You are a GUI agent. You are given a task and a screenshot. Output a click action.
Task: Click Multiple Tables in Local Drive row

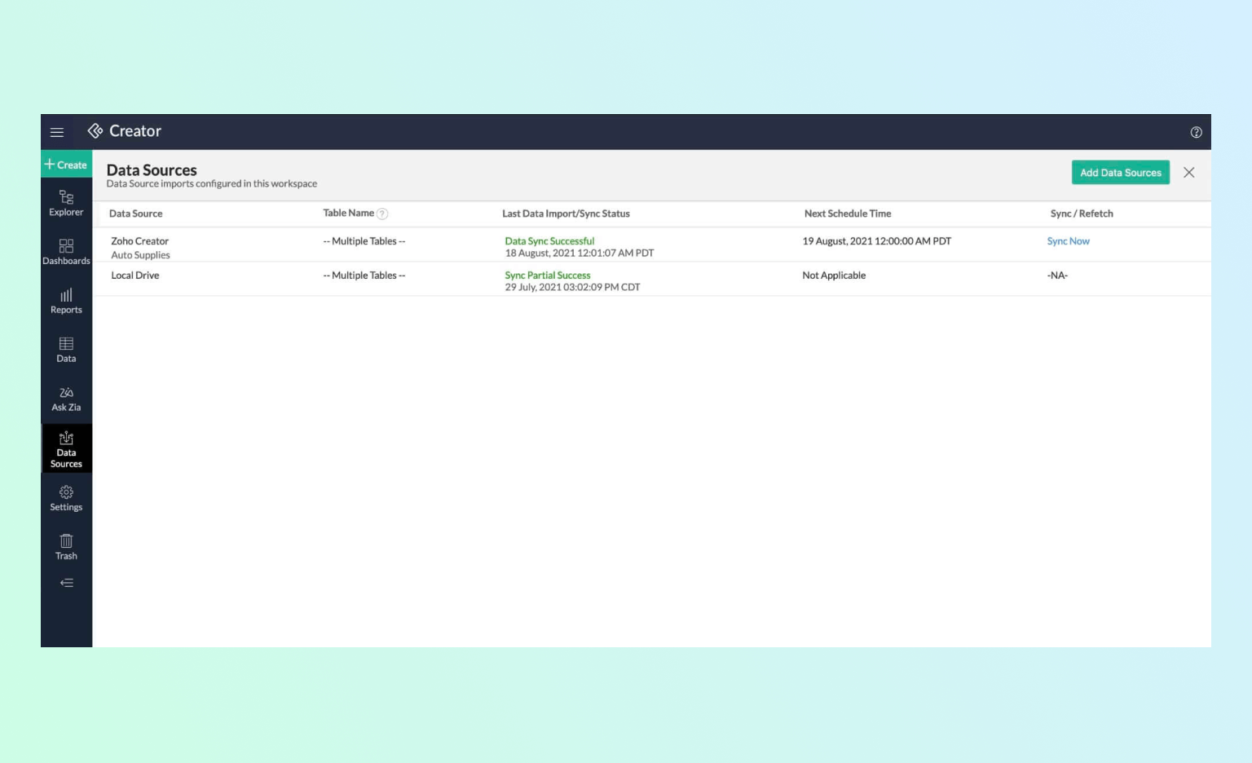pos(364,276)
